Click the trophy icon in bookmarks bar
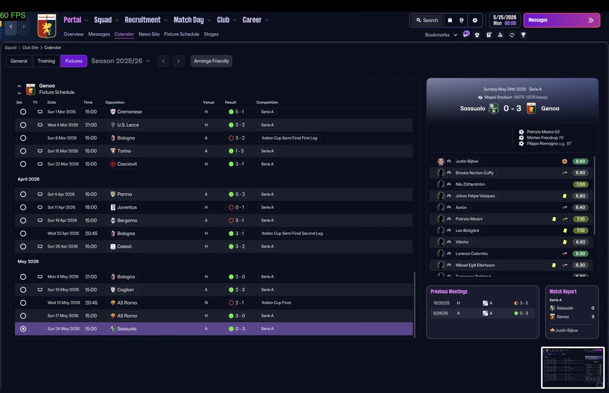The height and width of the screenshot is (393, 609). click(x=523, y=35)
